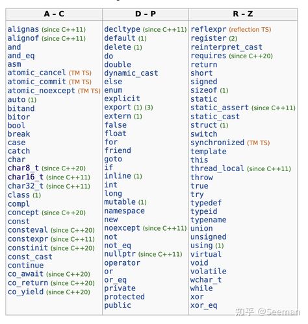The width and height of the screenshot is (308, 324).
Task: Open the alignas keyword link
Action: click(23, 29)
